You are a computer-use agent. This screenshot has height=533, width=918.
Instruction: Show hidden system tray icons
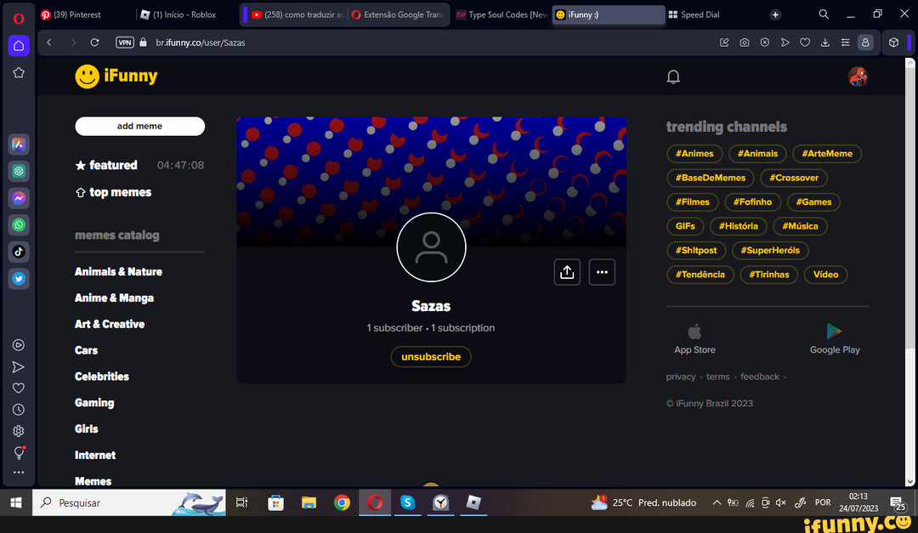(x=717, y=502)
